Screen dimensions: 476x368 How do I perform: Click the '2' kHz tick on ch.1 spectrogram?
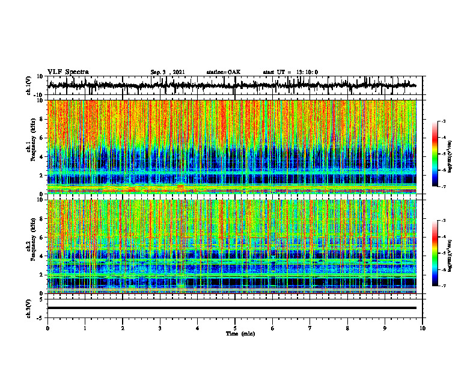pyautogui.click(x=41, y=175)
